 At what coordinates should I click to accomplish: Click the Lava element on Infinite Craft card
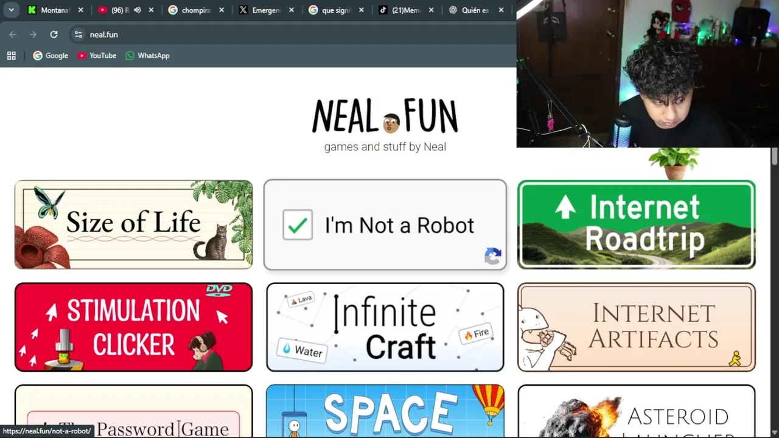point(302,299)
